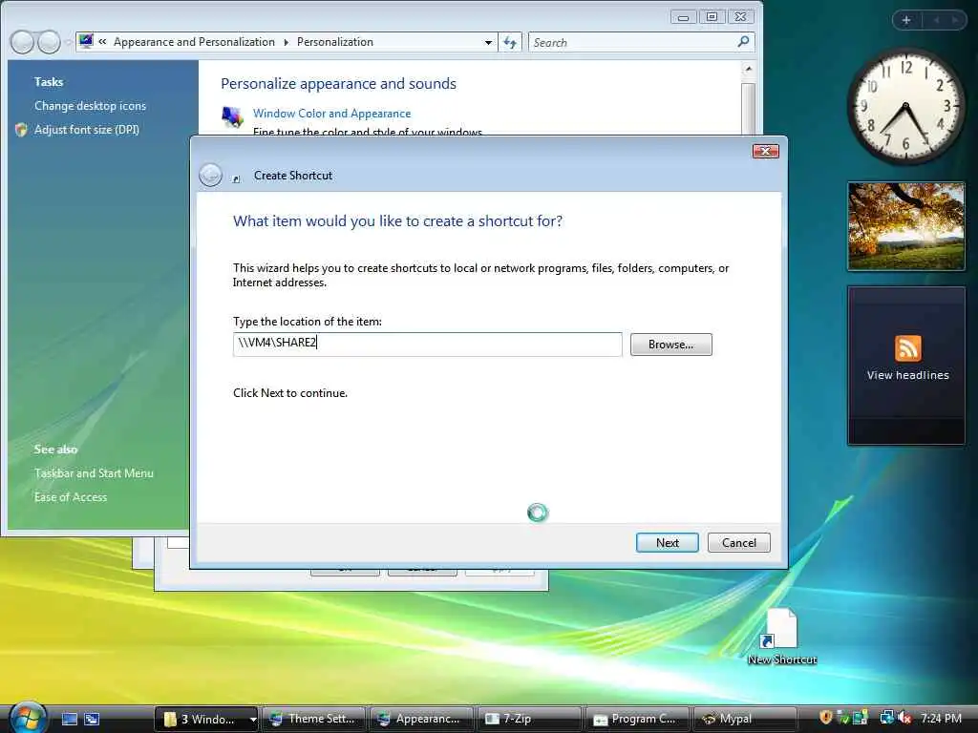Click the Next button
The image size is (978, 733).
pos(667,542)
